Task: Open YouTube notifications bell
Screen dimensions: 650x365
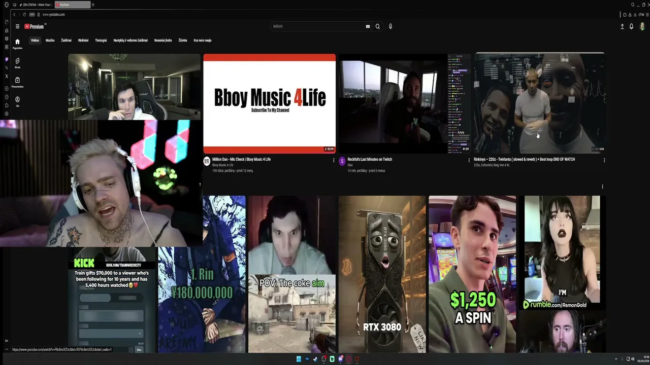Action: pos(631,26)
